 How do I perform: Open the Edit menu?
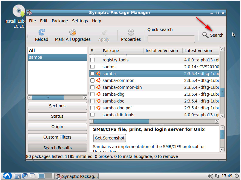coord(44,21)
